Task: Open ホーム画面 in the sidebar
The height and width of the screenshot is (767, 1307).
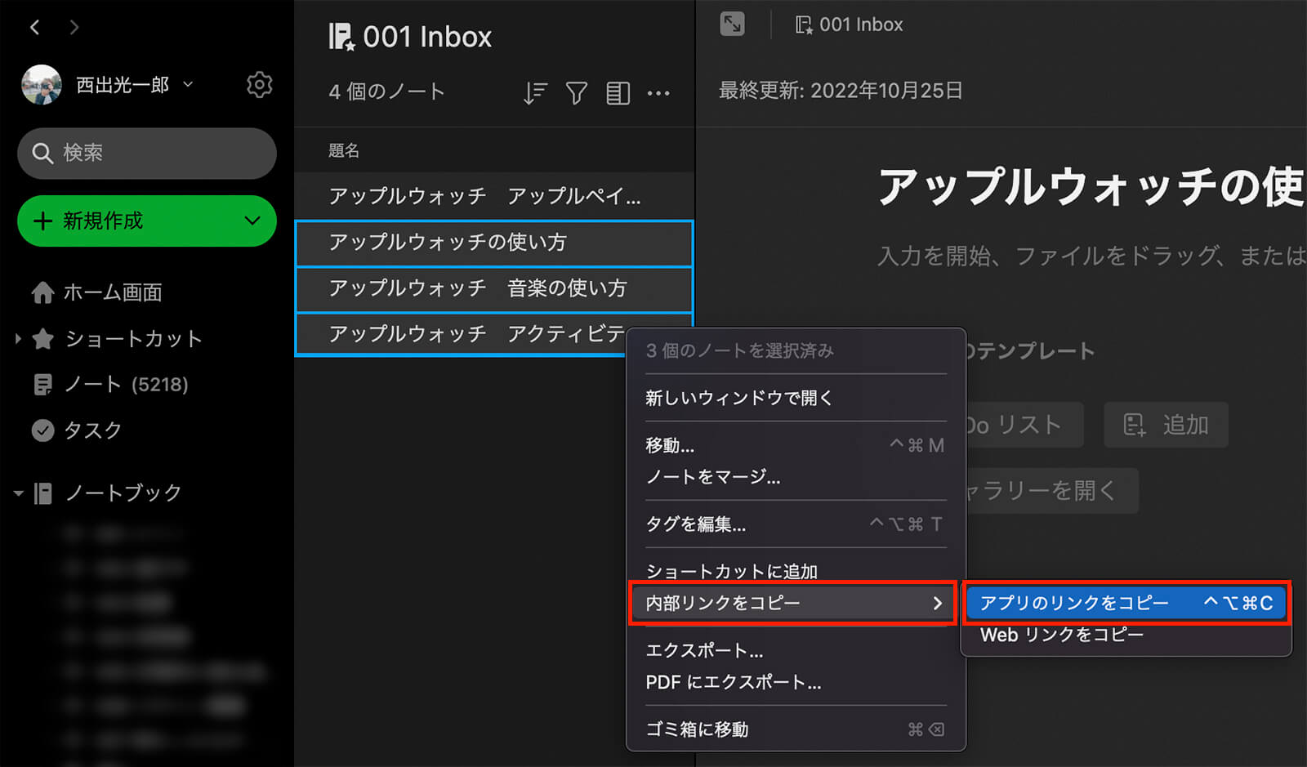Action: point(113,292)
